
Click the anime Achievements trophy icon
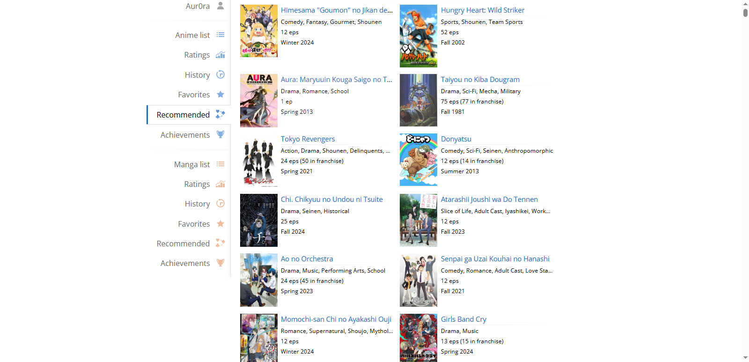point(220,134)
